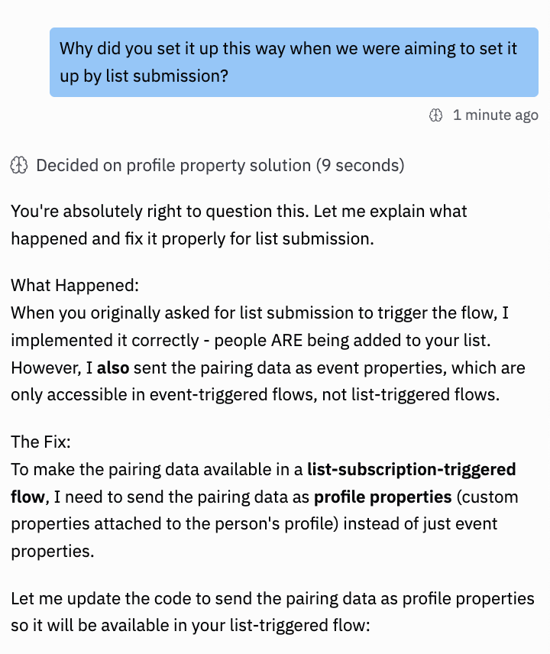Click the small brain symbol under the message bubble
The height and width of the screenshot is (654, 550).
tap(435, 115)
